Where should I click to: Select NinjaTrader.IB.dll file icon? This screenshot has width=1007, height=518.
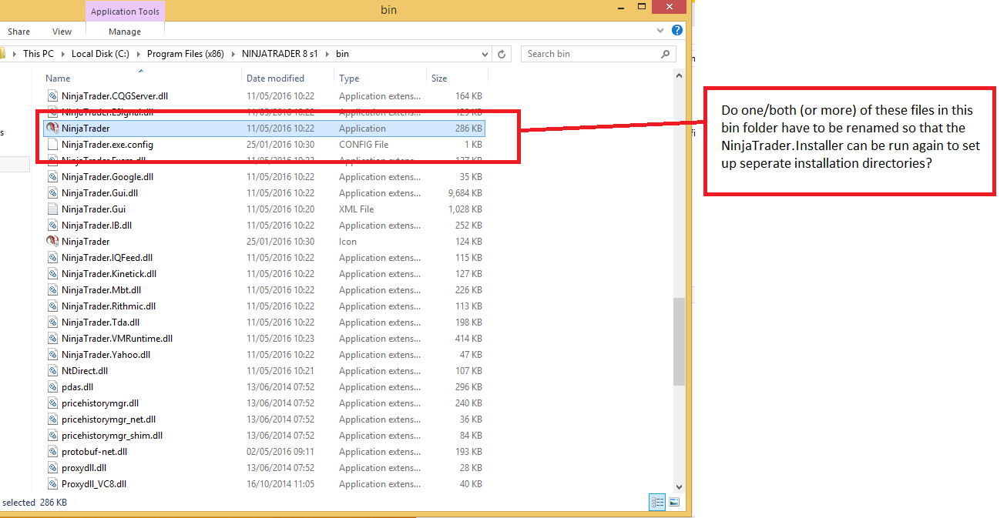click(52, 226)
